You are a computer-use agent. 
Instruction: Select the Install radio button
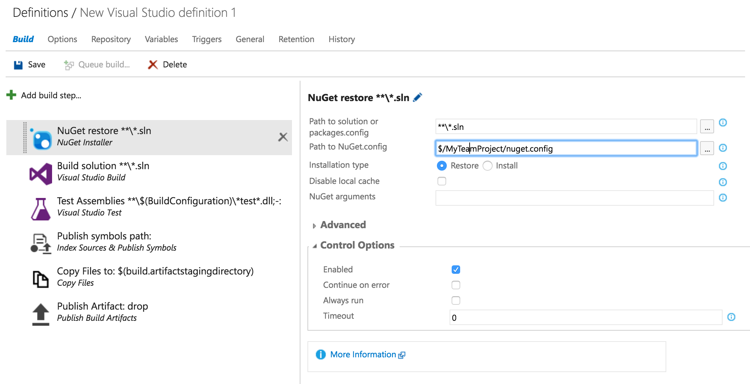point(488,166)
